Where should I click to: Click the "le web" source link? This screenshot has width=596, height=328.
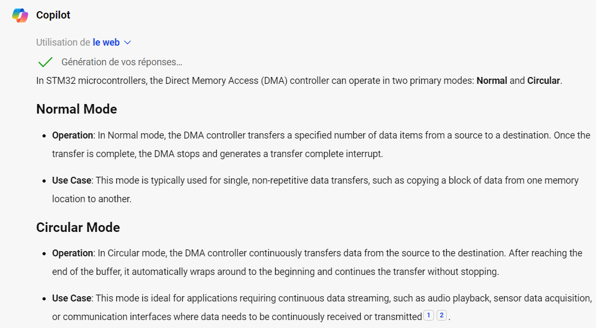[106, 42]
